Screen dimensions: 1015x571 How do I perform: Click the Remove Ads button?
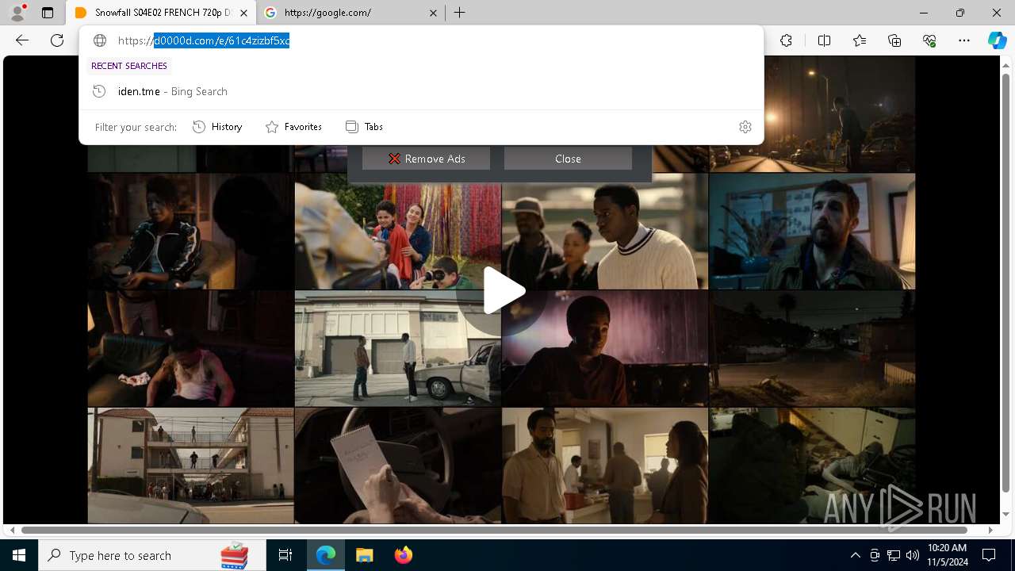(426, 159)
